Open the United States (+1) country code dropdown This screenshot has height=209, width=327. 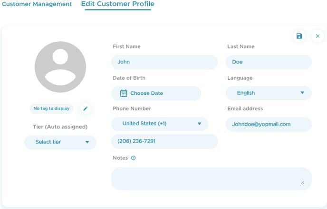click(x=160, y=124)
